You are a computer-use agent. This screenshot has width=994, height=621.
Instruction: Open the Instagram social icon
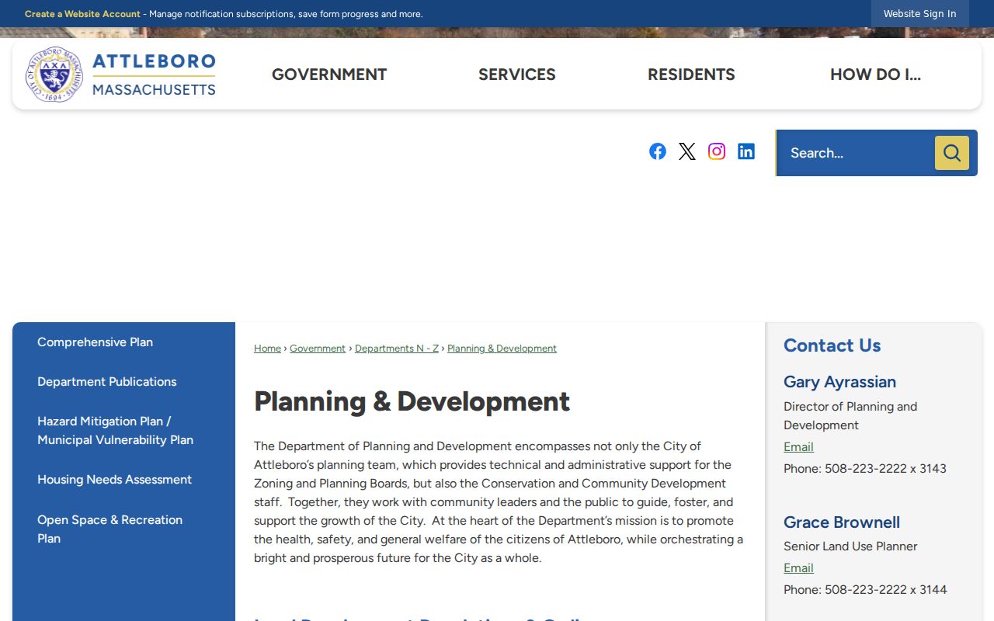pyautogui.click(x=717, y=151)
